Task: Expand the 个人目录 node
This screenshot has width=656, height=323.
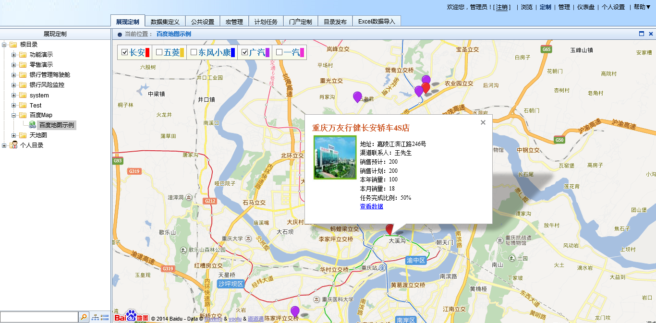Action: [x=4, y=145]
